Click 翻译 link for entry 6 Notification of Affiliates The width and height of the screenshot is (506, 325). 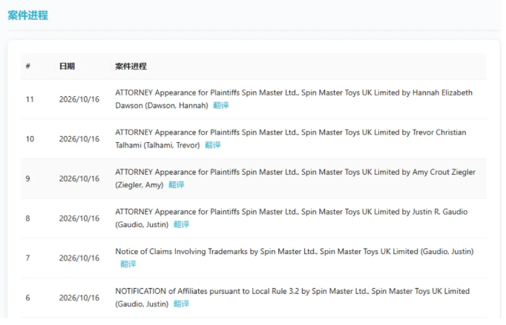(x=181, y=304)
